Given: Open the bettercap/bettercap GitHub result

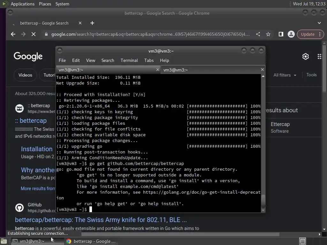Looking at the screenshot, I should pos(101,220).
